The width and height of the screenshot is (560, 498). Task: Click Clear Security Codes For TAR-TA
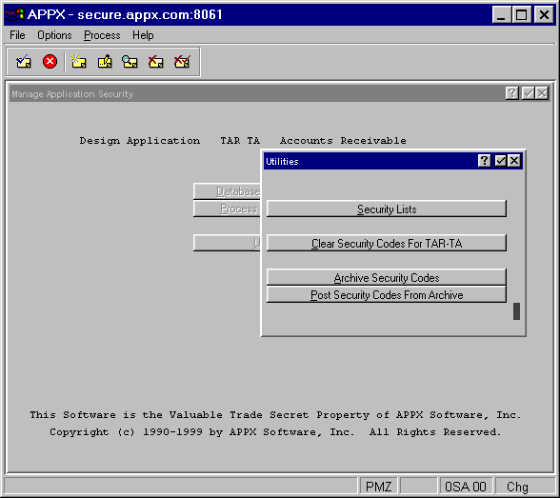click(x=387, y=243)
